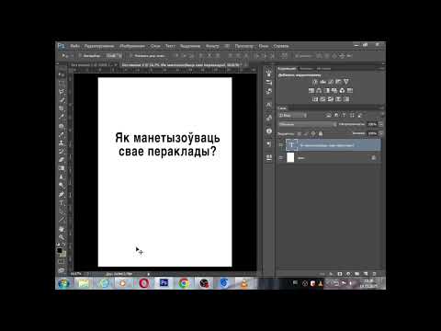441x331 pixels.
Task: Open the Edit menu
Action: pyautogui.click(x=99, y=46)
